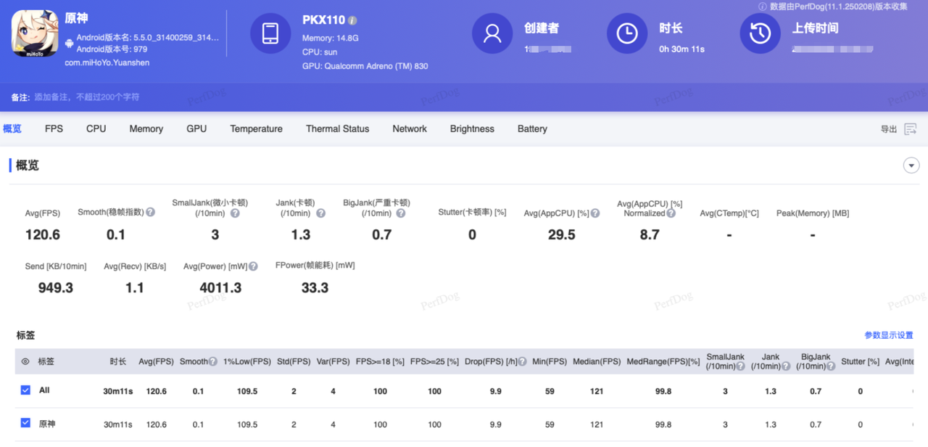Viewport: 928px width, 447px height.
Task: Click 109.5 in the All row
Action: pos(247,391)
